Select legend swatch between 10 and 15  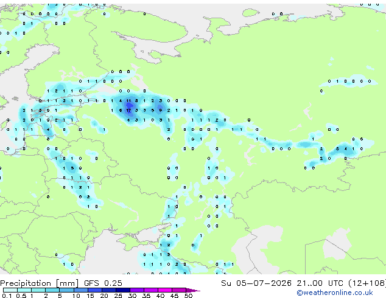click(x=80, y=290)
